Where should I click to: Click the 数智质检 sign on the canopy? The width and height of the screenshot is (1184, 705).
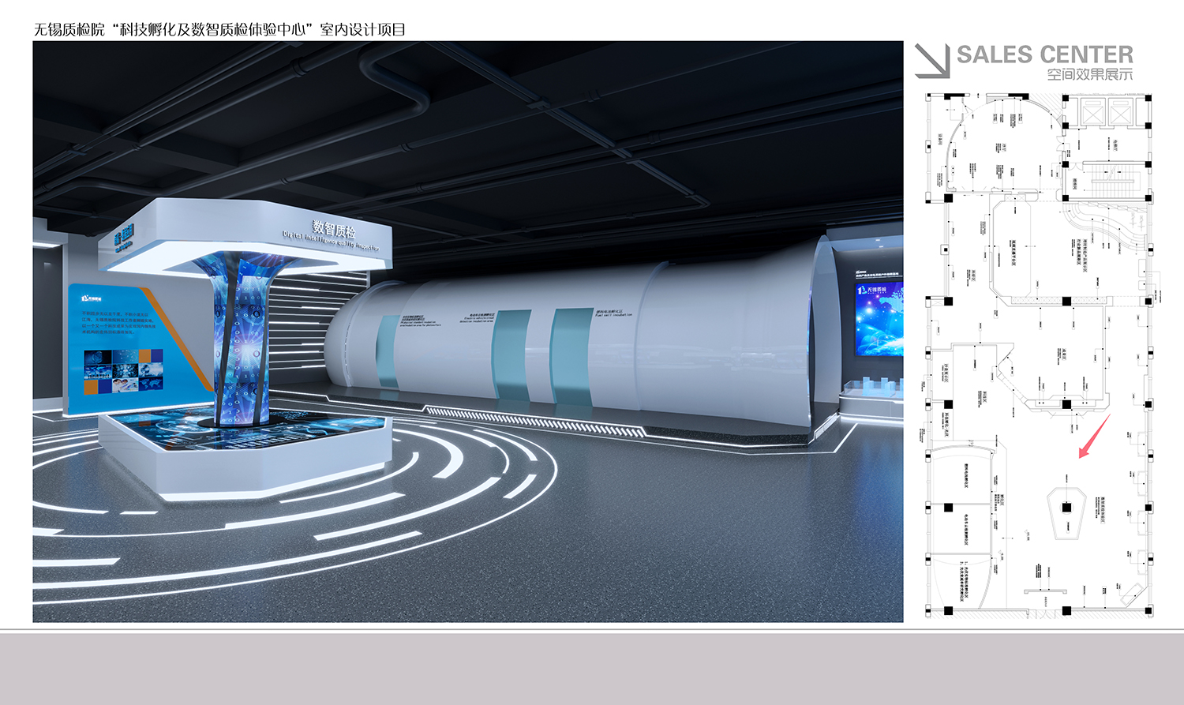coord(334,231)
